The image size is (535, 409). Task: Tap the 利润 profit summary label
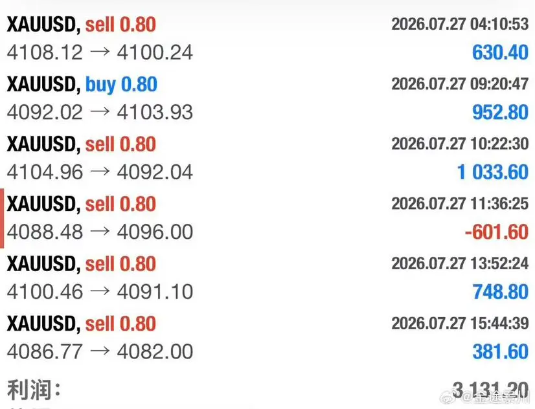[x=34, y=390]
